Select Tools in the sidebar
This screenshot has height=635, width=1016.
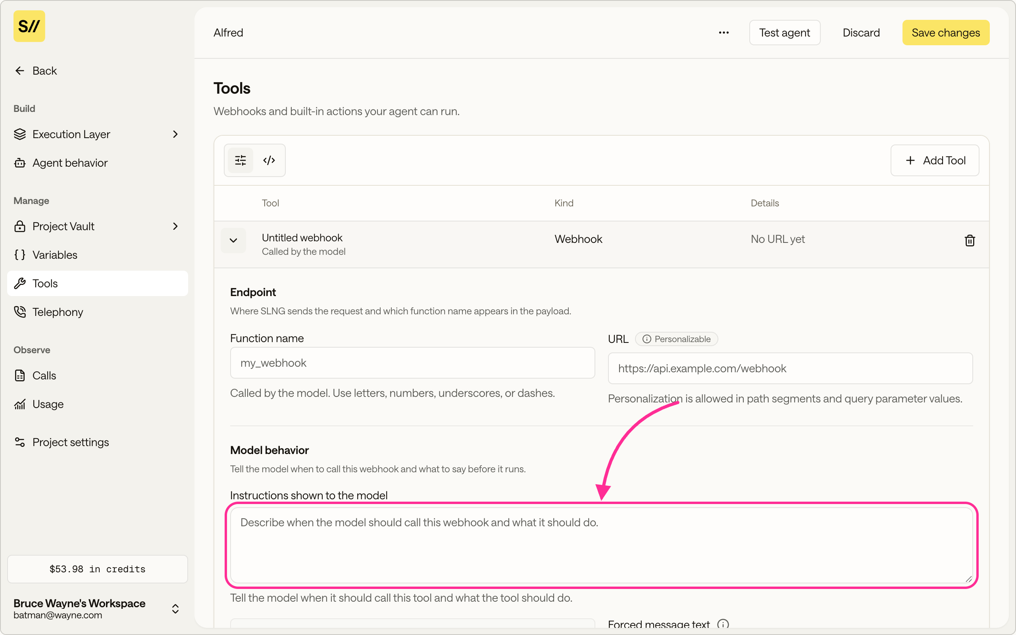coord(97,283)
